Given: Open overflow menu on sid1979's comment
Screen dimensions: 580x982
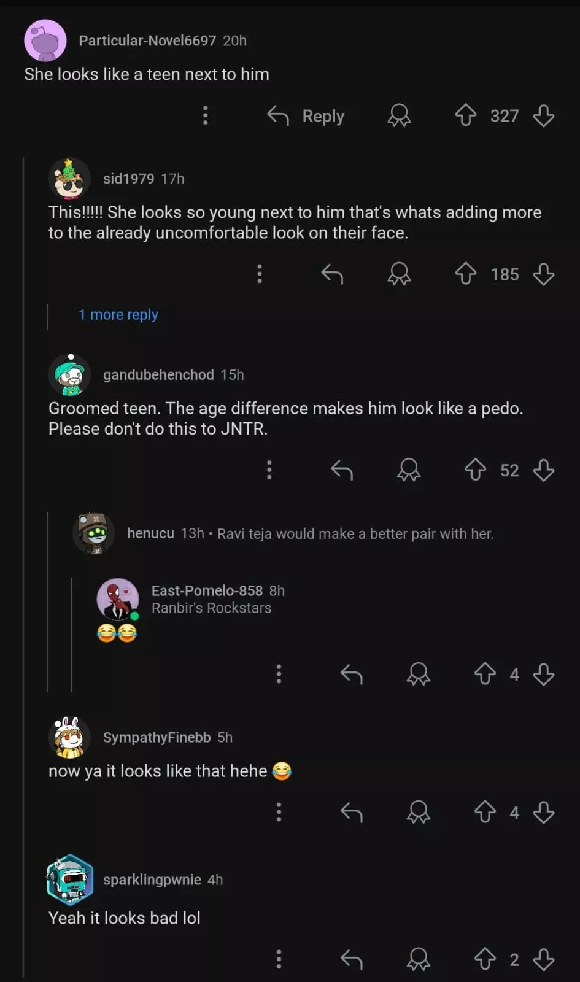Looking at the screenshot, I should tap(260, 274).
